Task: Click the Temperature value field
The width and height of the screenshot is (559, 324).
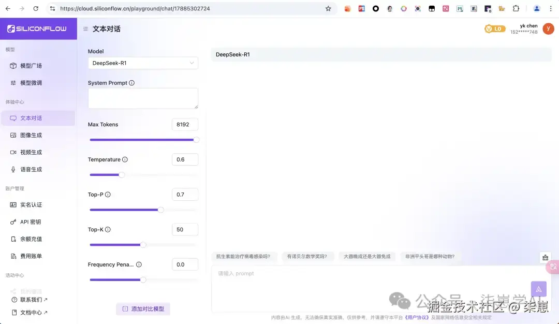Action: tap(185, 159)
